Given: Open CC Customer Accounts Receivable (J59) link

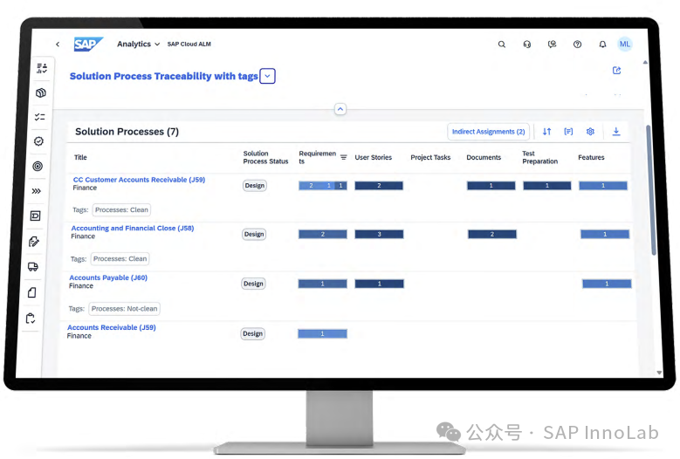Looking at the screenshot, I should click(x=139, y=180).
